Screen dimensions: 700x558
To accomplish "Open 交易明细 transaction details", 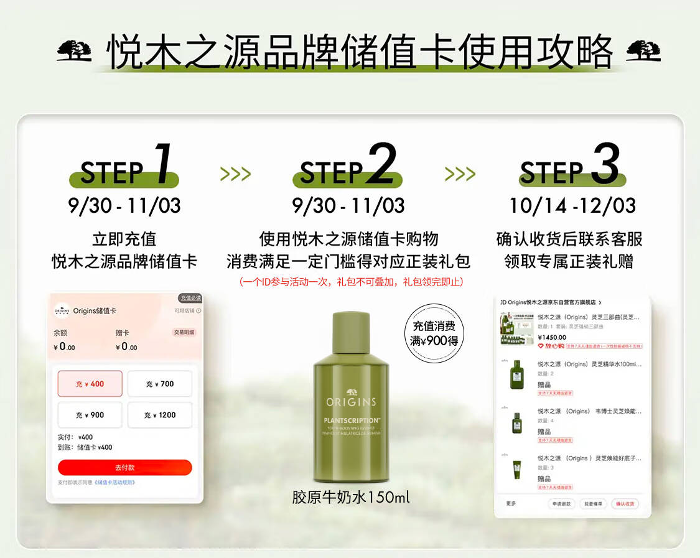I will coord(184,332).
